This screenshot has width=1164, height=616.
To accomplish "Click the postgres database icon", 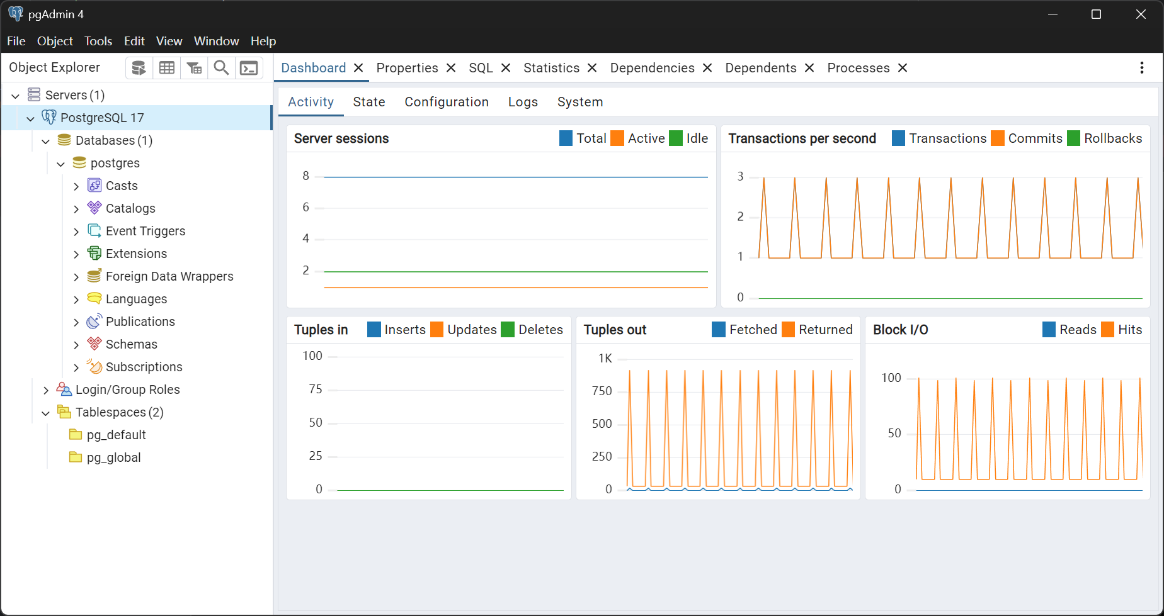I will pos(79,163).
